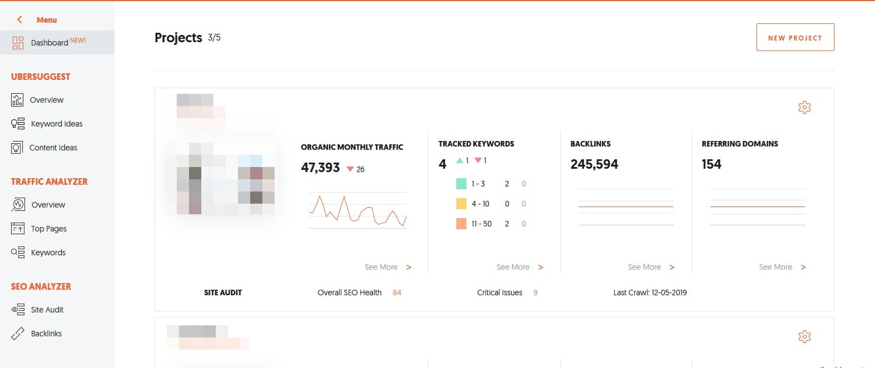The width and height of the screenshot is (875, 368).
Task: Click the back arrow beside Menu
Action: click(20, 19)
